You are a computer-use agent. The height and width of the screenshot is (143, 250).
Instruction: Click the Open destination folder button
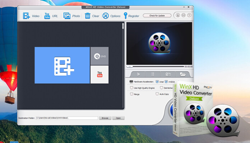118,118
